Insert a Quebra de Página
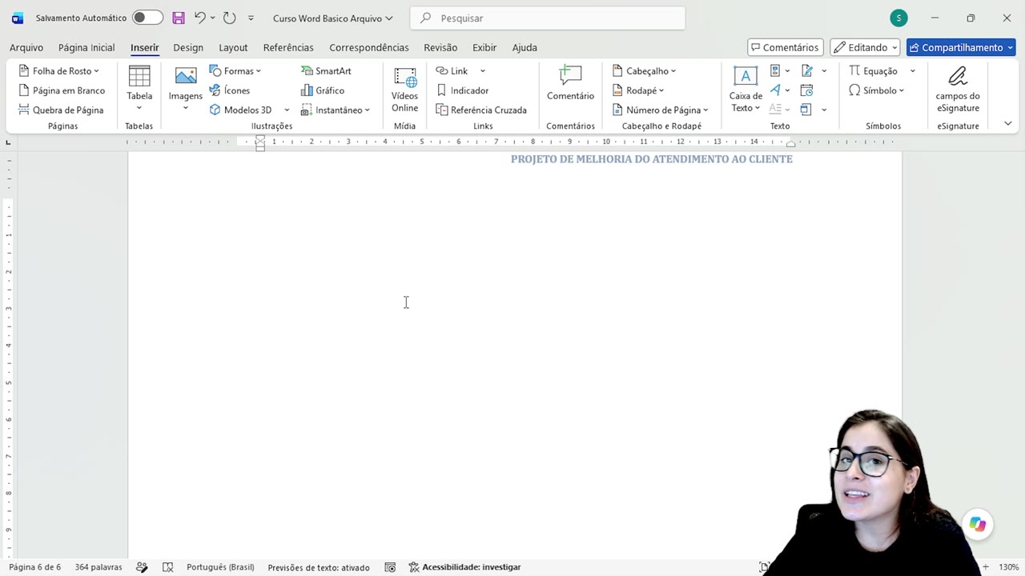 (61, 110)
